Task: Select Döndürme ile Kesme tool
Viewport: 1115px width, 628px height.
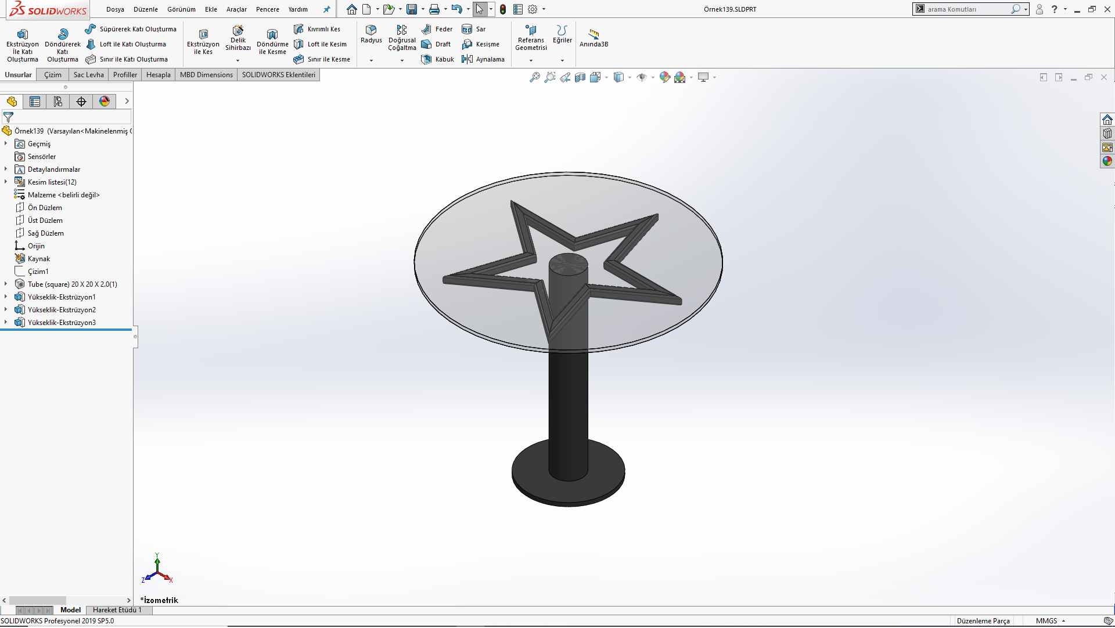Action: (272, 42)
